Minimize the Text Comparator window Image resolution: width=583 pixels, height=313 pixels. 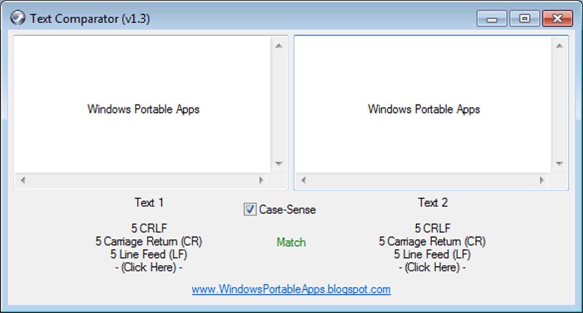click(492, 19)
